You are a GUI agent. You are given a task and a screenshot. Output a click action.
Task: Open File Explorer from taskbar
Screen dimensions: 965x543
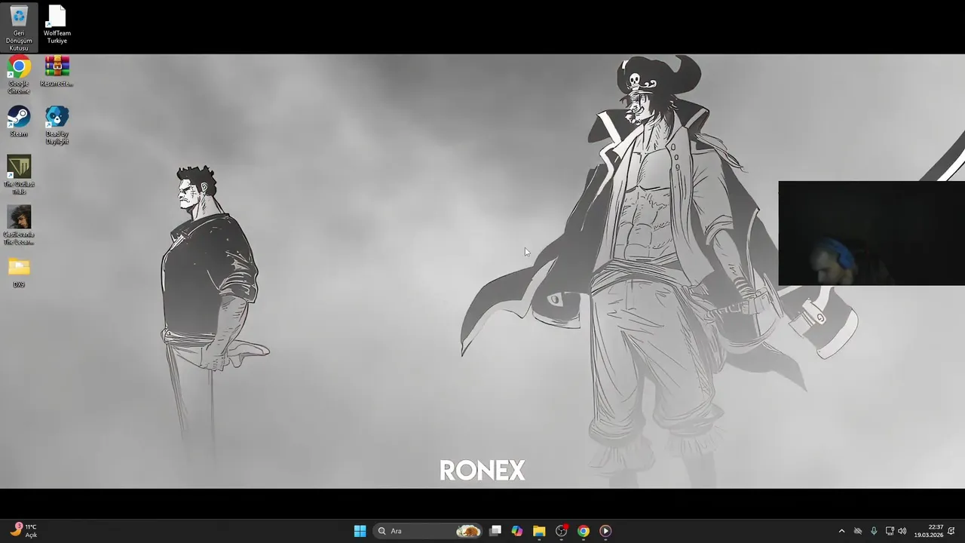[539, 531]
